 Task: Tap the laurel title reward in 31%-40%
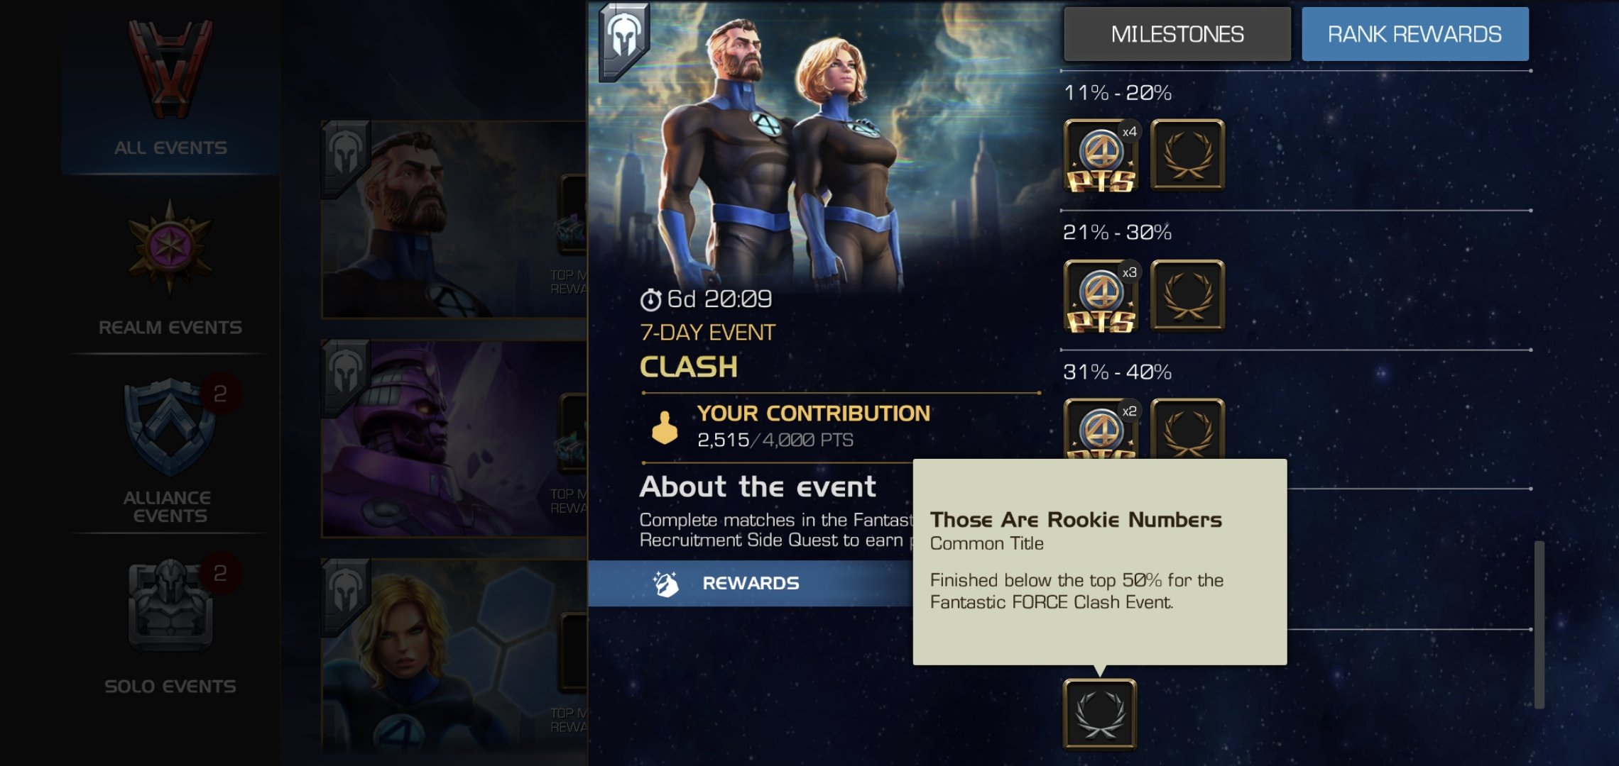(1187, 429)
